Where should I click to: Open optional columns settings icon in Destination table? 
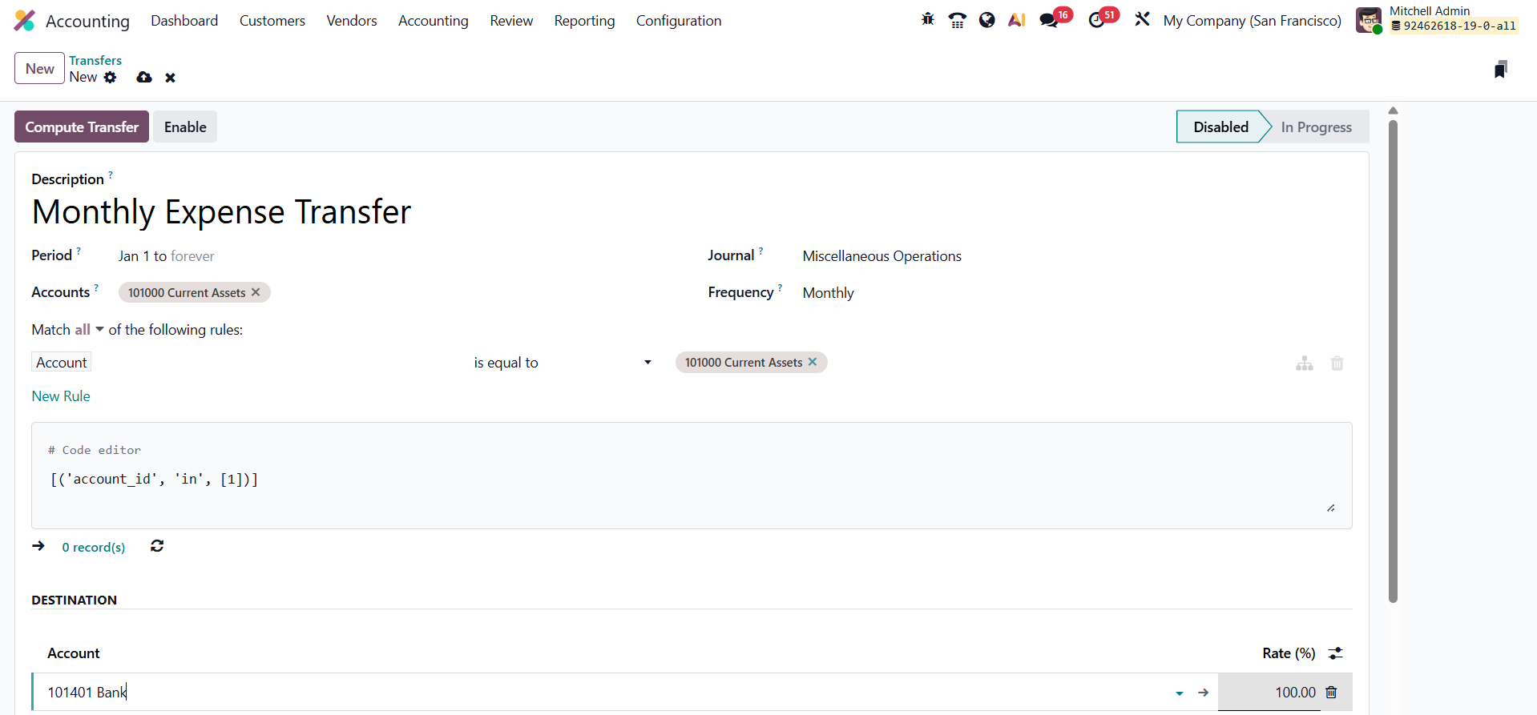[x=1336, y=653]
